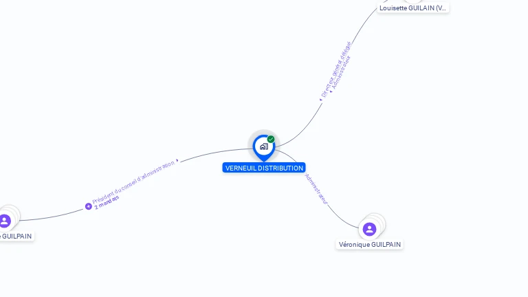Click the Président du conseil d'administration edge label

point(133,181)
